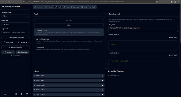Go back with browser back arrow
Image resolution: width=181 pixels, height=97 pixels.
pos(2,2)
